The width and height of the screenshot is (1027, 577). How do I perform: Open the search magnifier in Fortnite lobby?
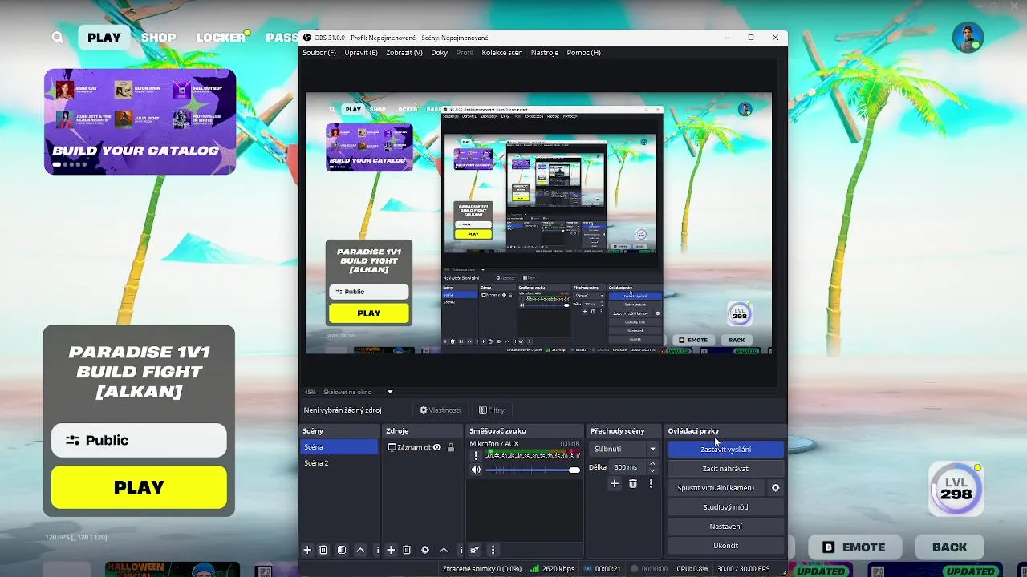57,37
